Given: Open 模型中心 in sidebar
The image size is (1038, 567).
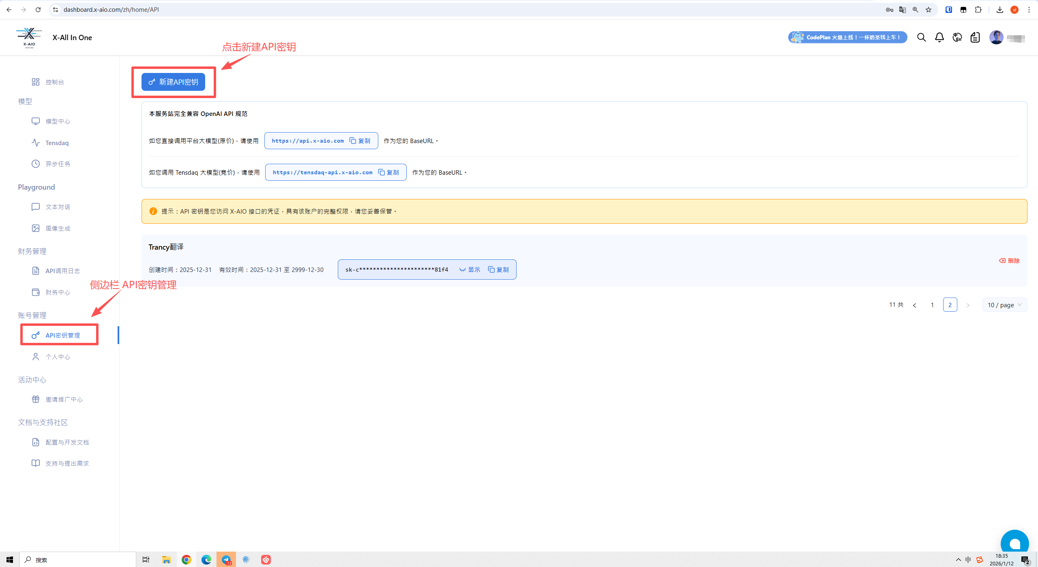Looking at the screenshot, I should coord(58,121).
